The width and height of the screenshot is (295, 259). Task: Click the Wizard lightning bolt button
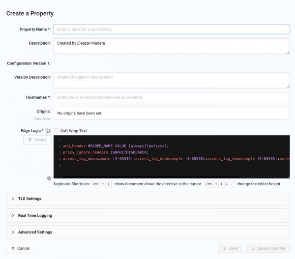pos(37,140)
